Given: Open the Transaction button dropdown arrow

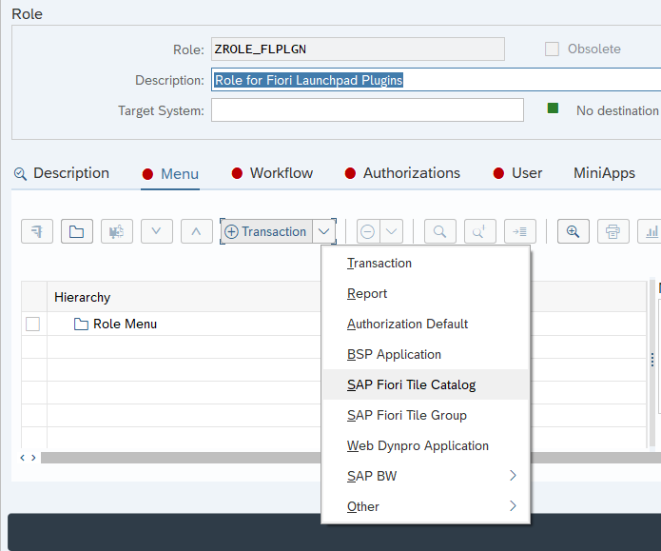Looking at the screenshot, I should coord(325,231).
